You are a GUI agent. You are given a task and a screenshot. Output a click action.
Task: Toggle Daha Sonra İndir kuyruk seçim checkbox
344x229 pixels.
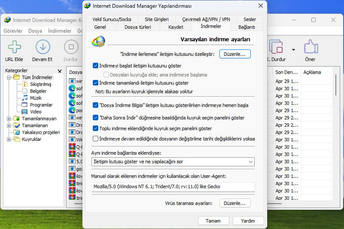pos(95,118)
